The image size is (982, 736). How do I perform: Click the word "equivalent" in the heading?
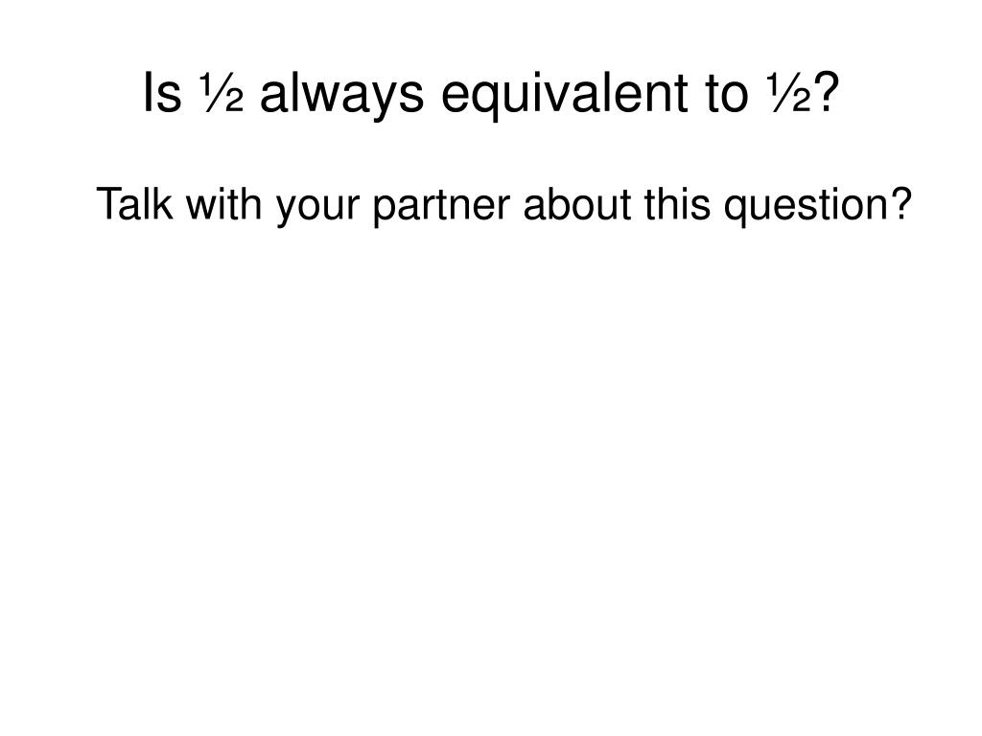click(564, 95)
